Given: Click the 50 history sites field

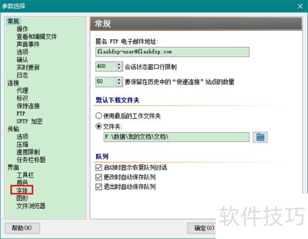Looking at the screenshot, I should 106,82.
